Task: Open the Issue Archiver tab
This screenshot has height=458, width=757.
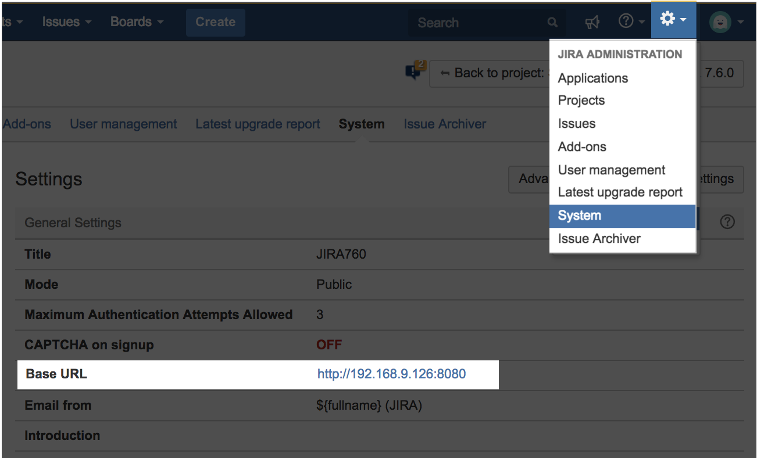Action: (x=445, y=124)
